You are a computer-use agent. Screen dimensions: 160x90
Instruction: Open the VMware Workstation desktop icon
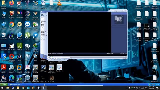[19, 69]
